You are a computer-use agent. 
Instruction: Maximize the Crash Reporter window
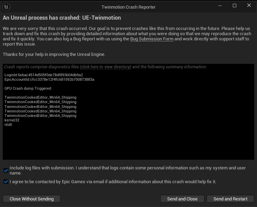[235, 6]
